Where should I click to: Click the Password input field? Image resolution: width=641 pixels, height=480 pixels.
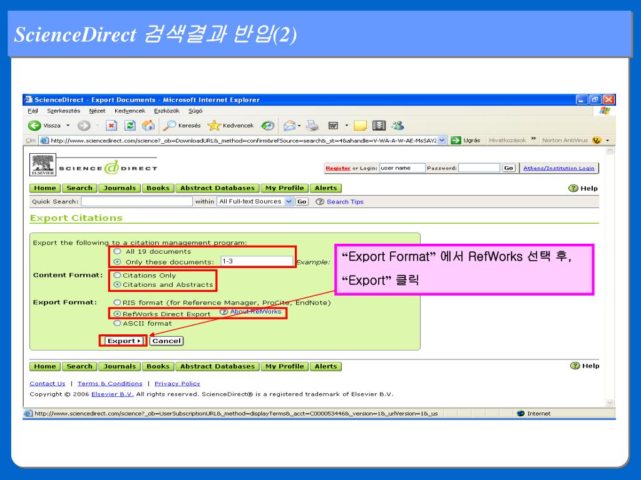click(479, 167)
